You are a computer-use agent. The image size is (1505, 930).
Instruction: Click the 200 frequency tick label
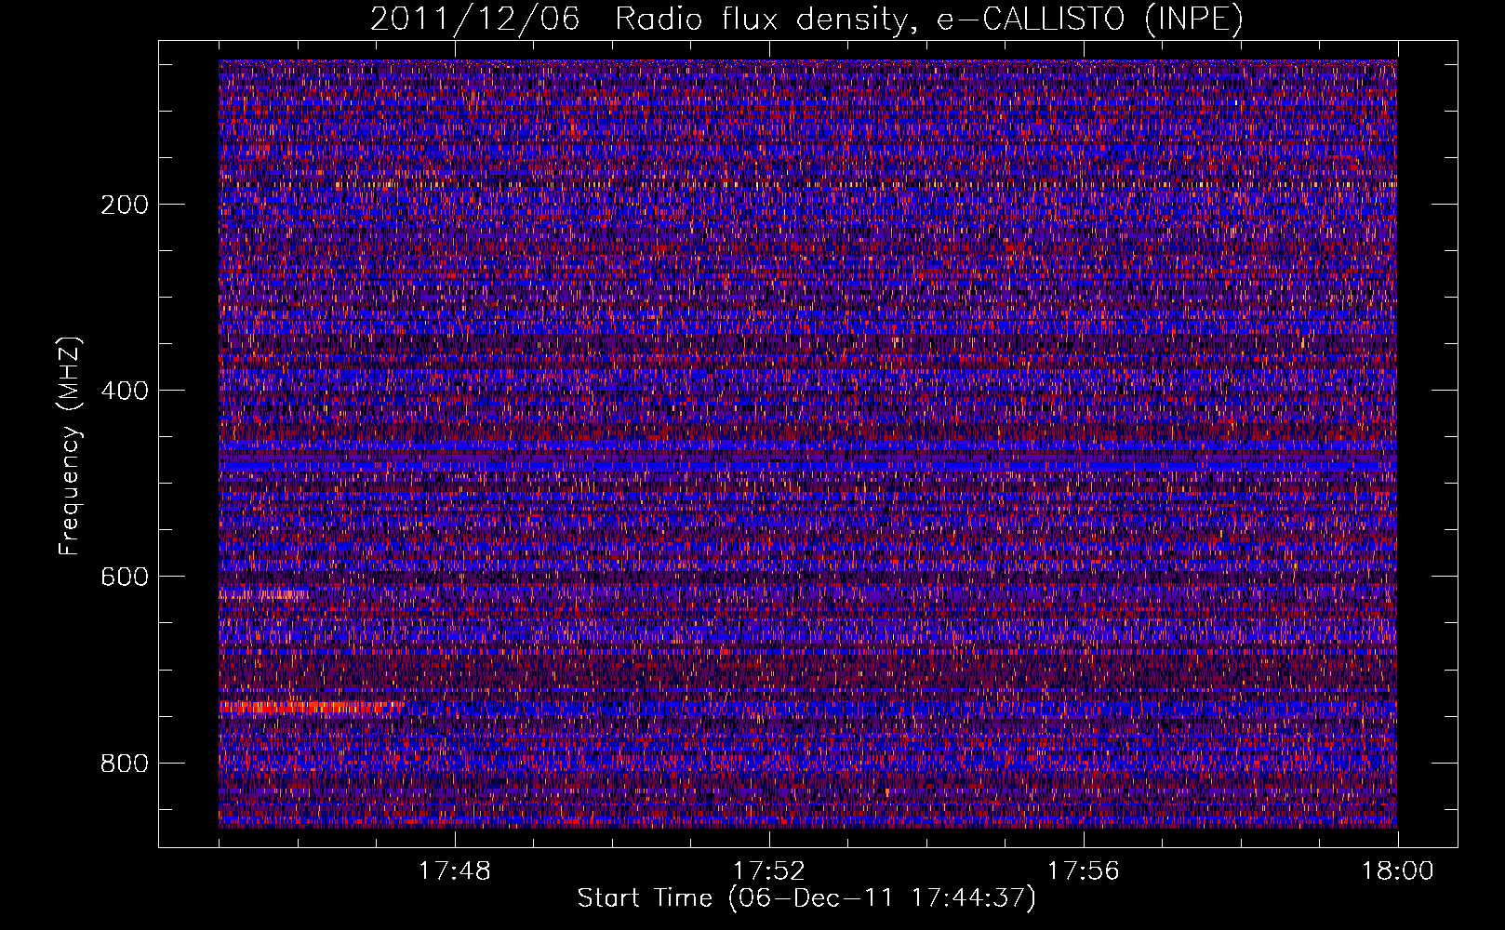[x=124, y=205]
